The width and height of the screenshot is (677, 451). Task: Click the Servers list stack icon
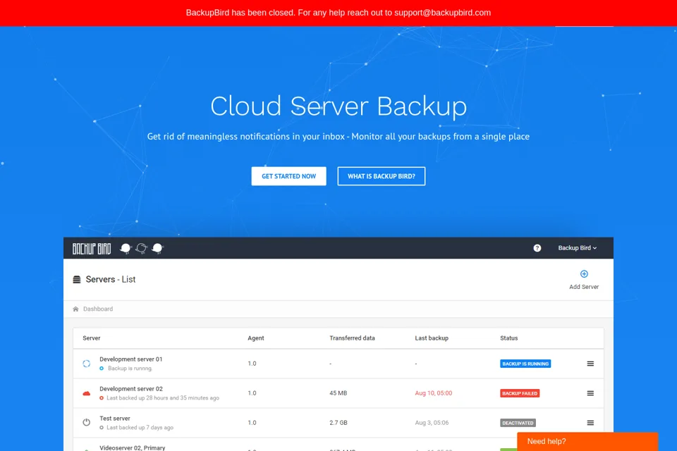[x=77, y=280]
